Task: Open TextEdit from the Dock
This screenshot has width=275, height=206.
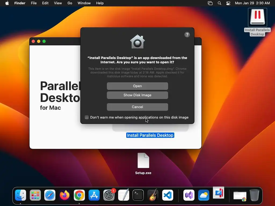Action: click(124, 195)
